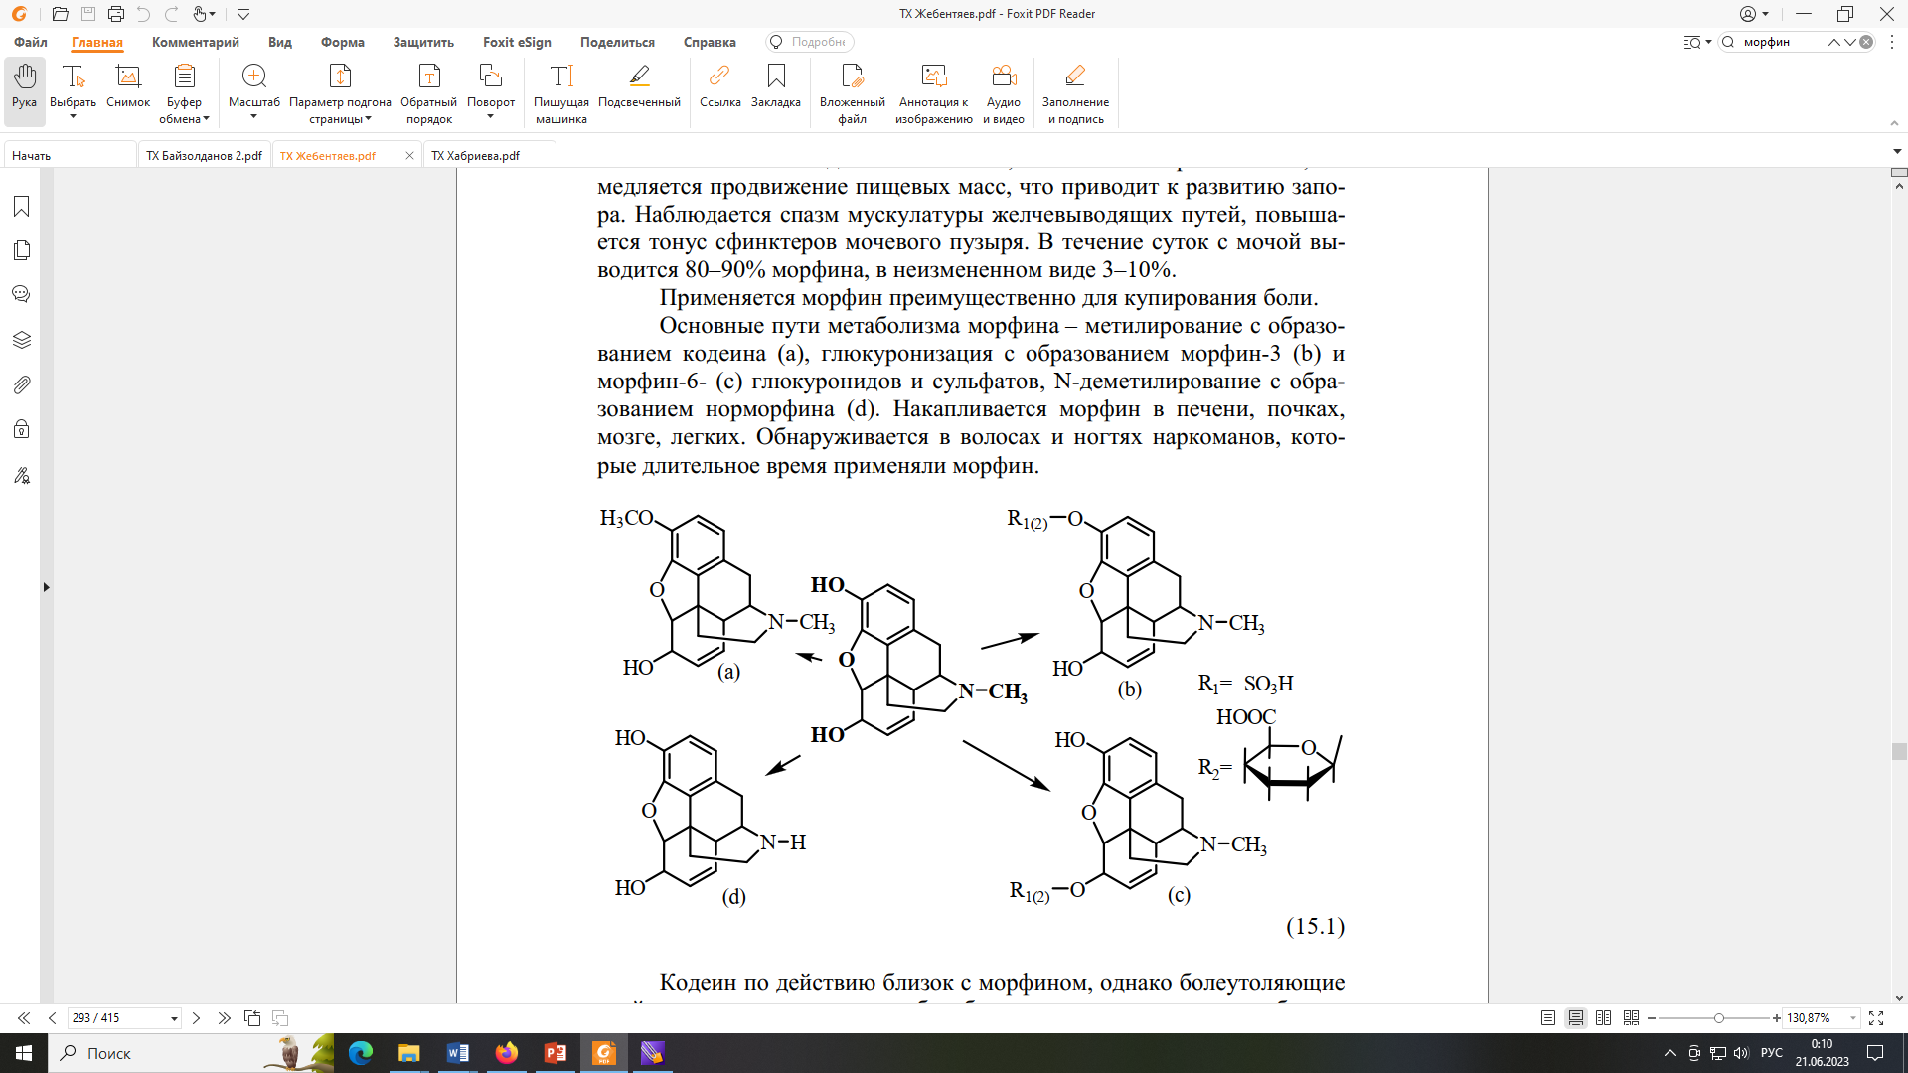Click zoom in plus button in status bar

1777,1018
